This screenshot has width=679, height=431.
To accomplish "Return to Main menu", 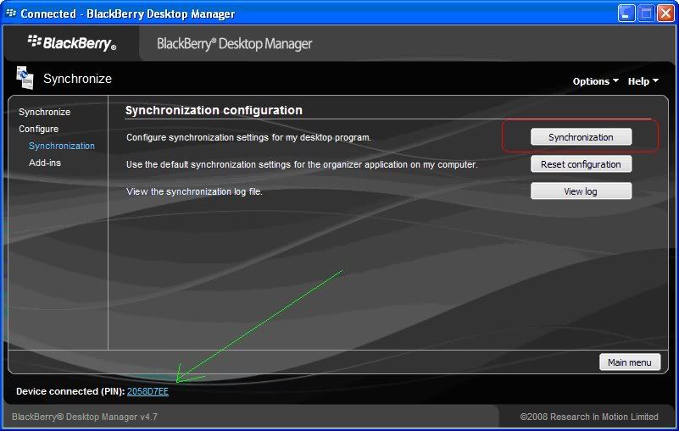I will click(630, 362).
